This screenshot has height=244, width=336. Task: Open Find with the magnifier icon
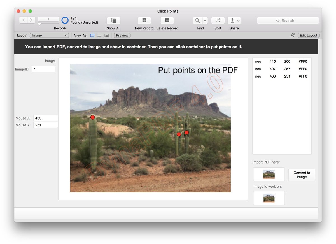click(x=197, y=20)
